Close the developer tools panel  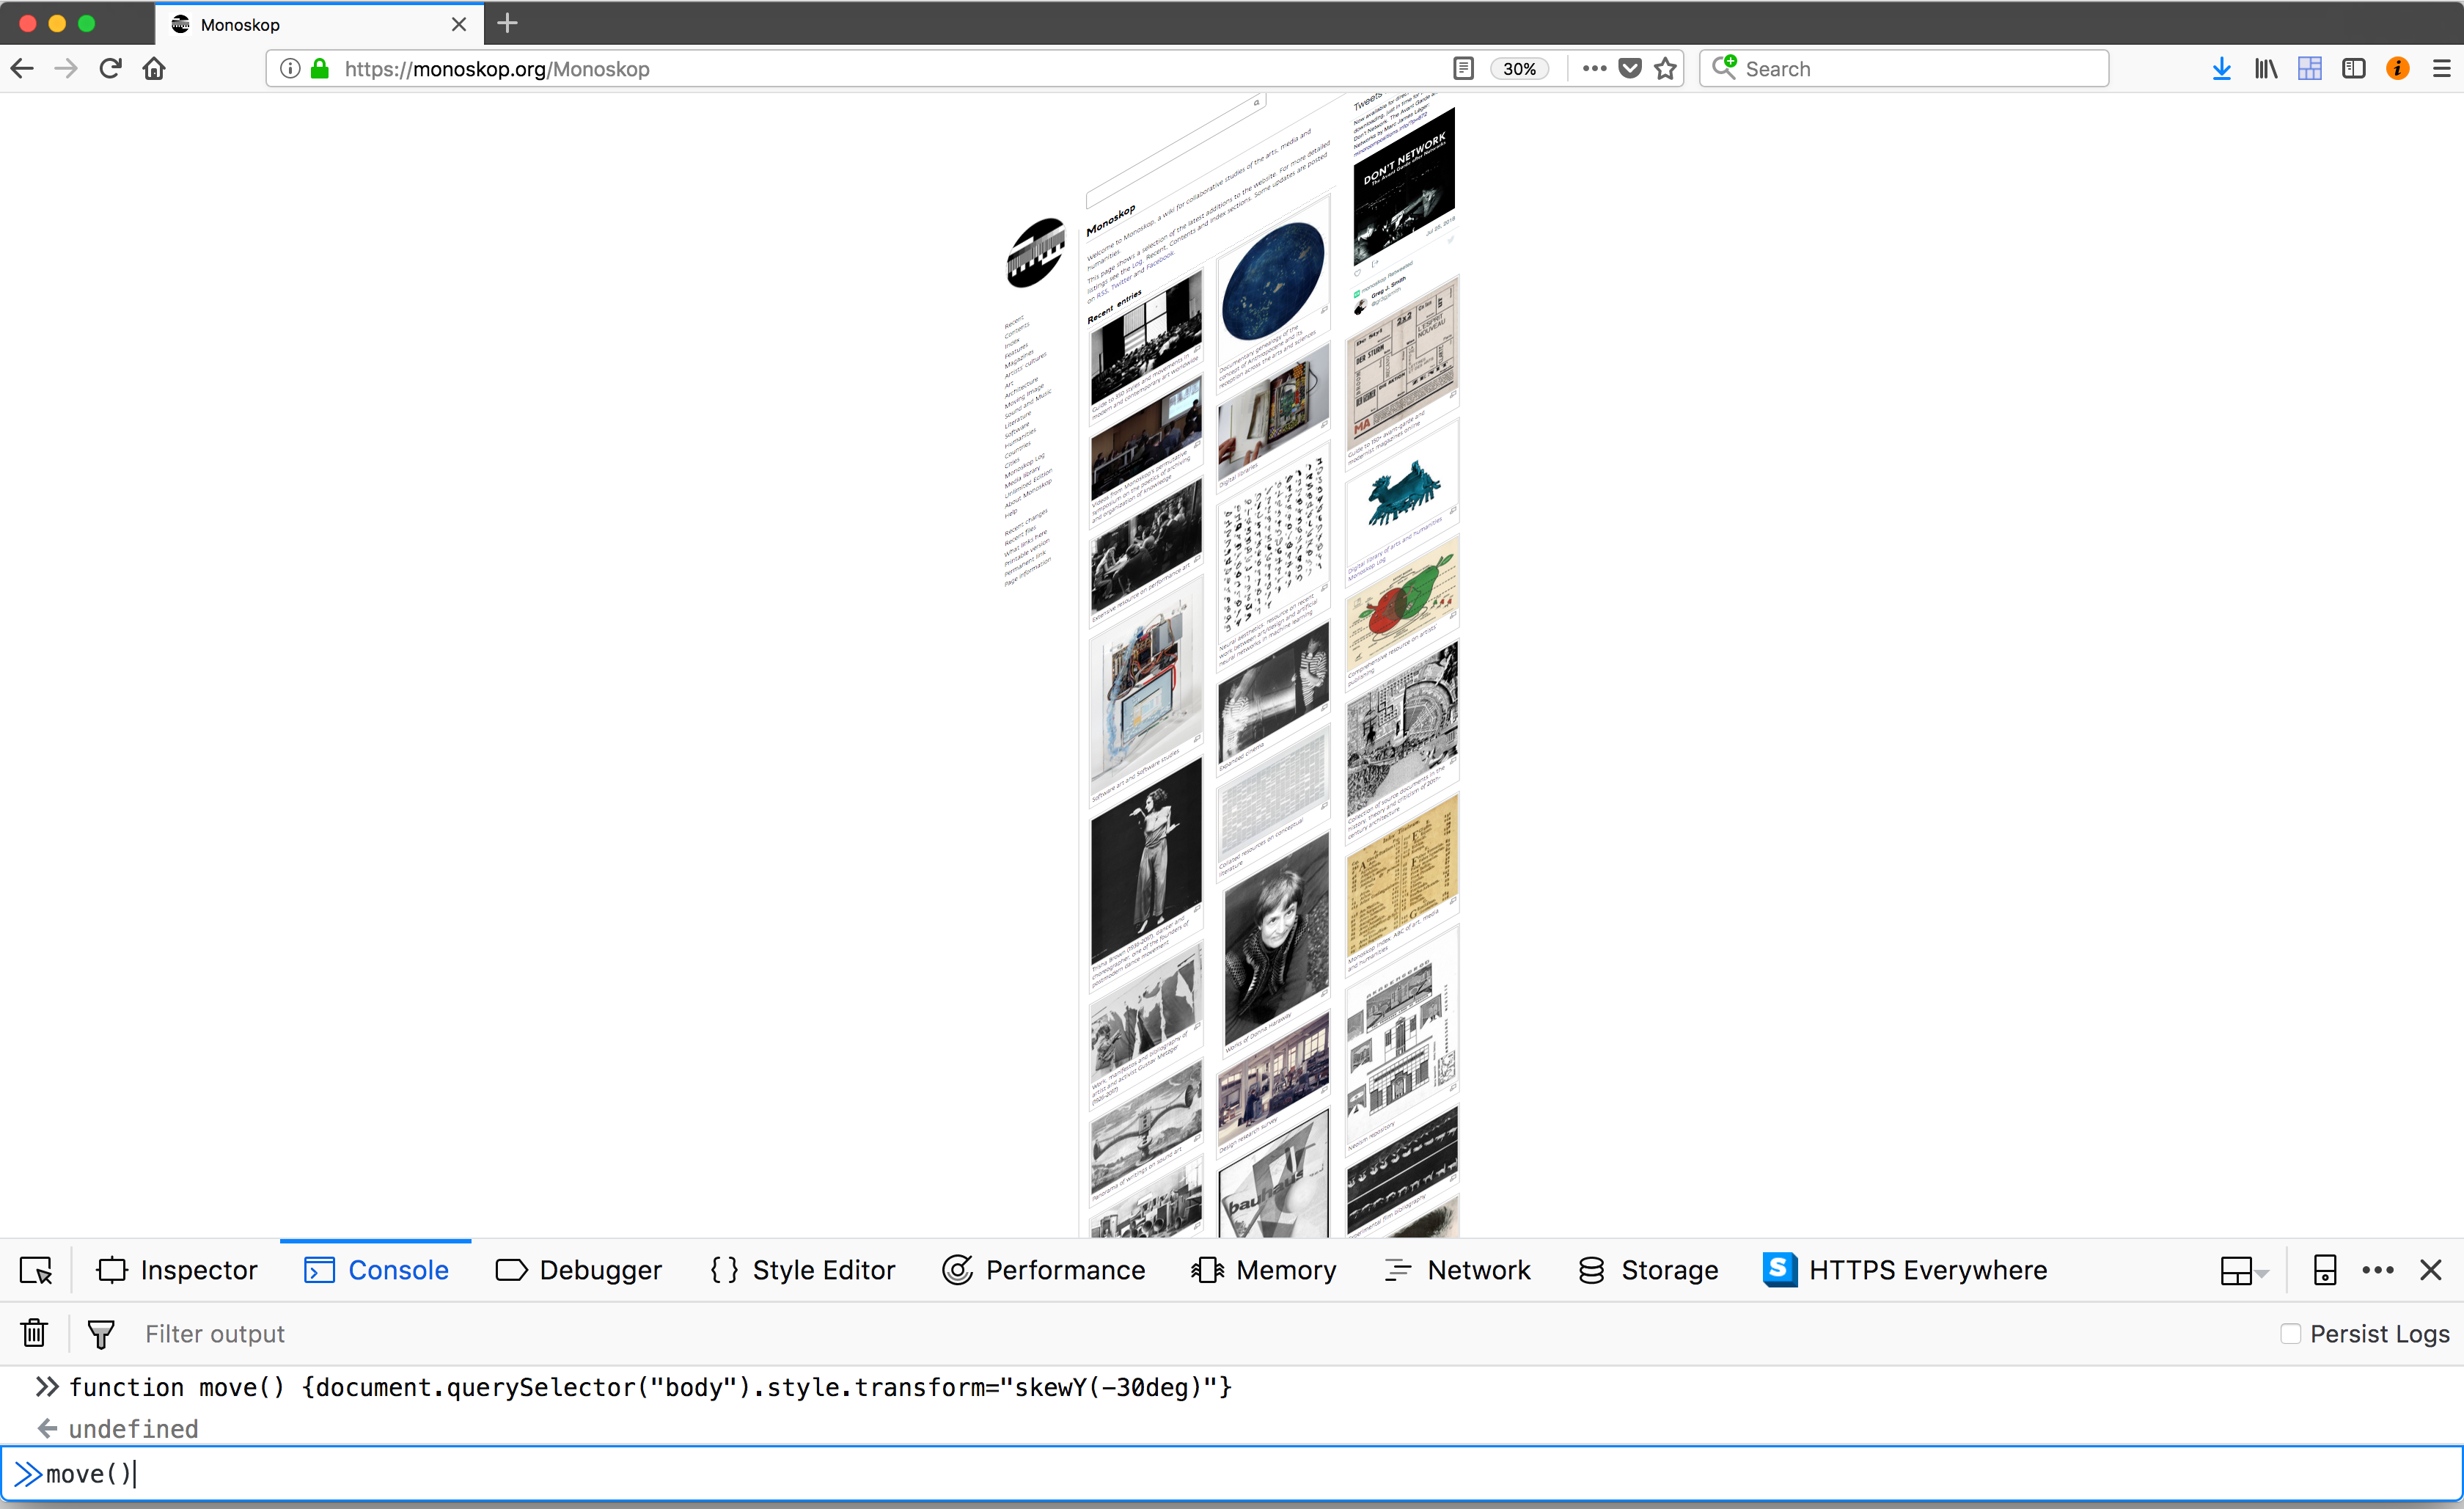(2431, 1270)
